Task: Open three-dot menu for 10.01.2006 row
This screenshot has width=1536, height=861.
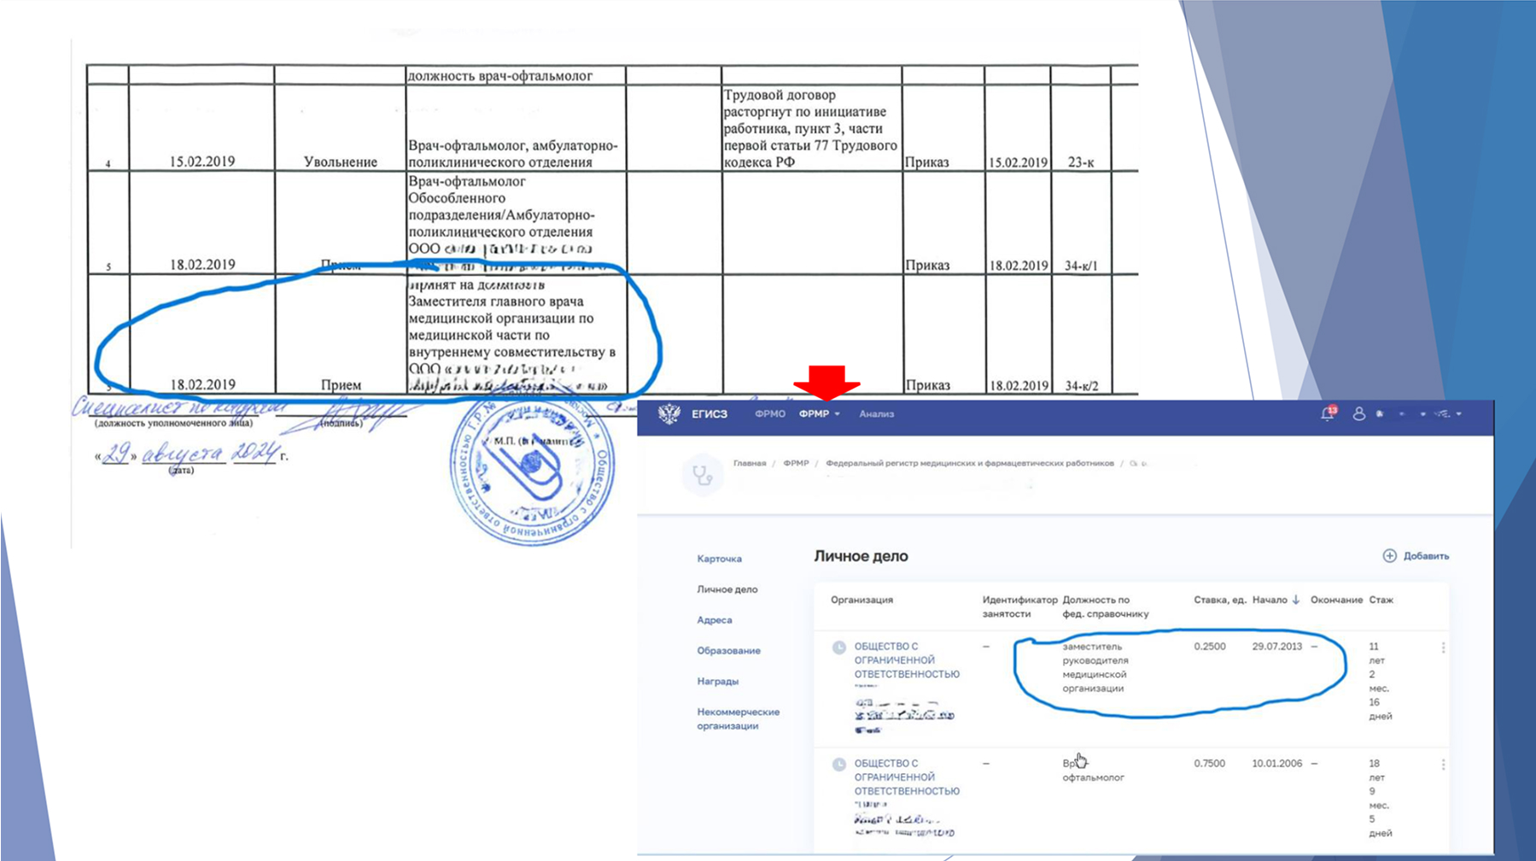Action: [x=1443, y=764]
